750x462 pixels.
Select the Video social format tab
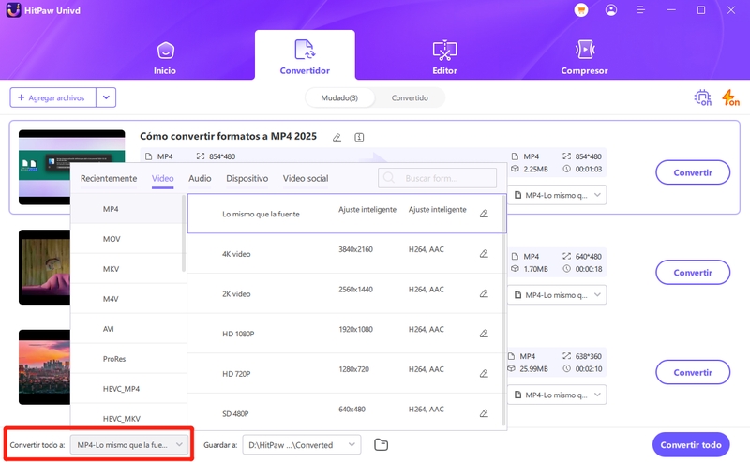point(306,178)
